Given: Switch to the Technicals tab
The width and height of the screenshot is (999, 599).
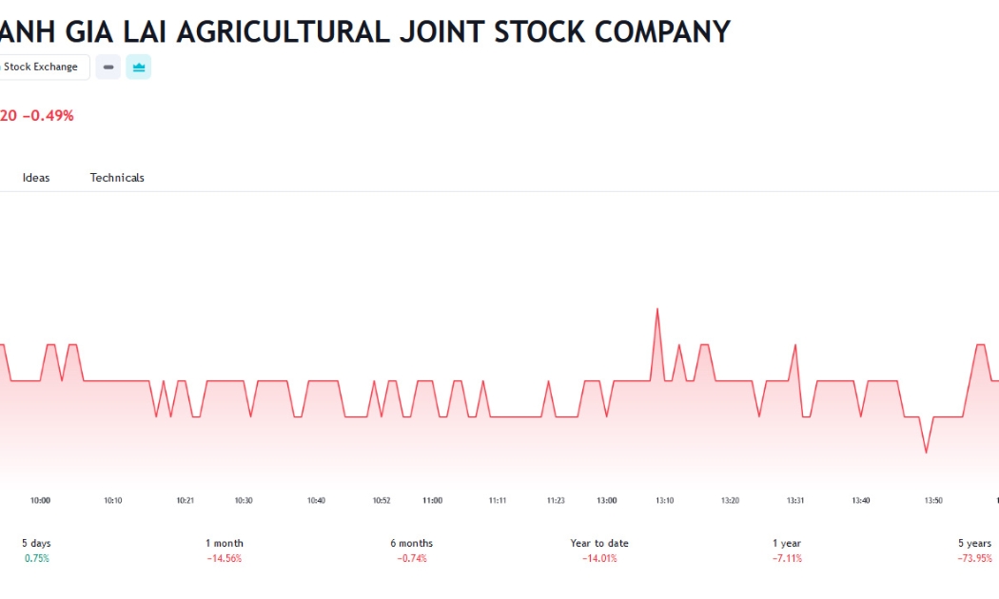Looking at the screenshot, I should (117, 178).
